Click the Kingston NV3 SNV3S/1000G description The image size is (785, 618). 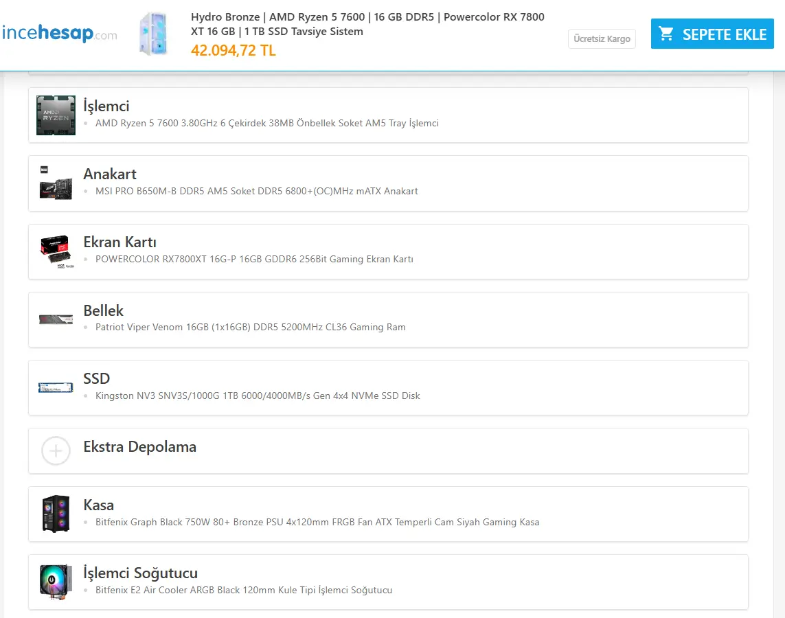pyautogui.click(x=258, y=396)
